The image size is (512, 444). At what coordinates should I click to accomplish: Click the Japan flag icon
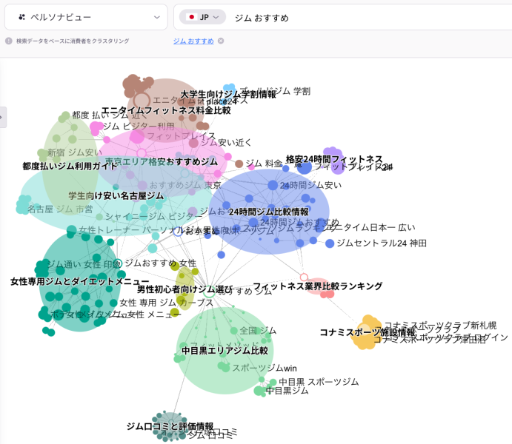coord(192,17)
